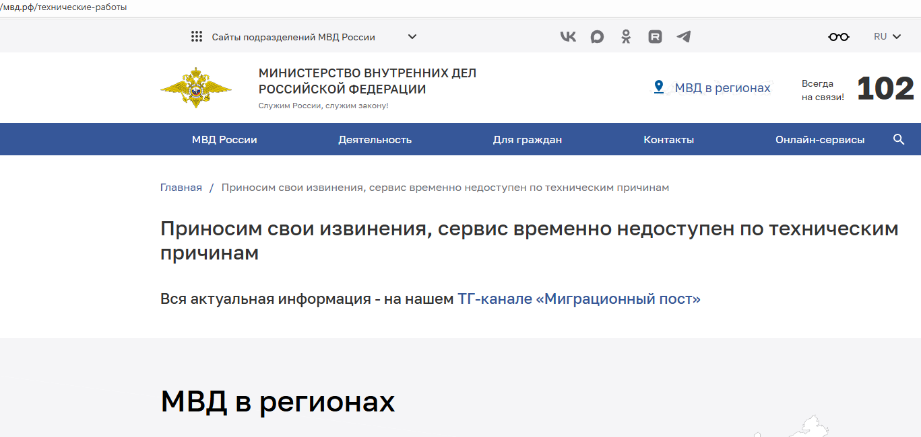This screenshot has height=437, width=921.
Task: Expand the 'Сайты подразделений МВД России' dropdown arrow
Action: (x=412, y=37)
